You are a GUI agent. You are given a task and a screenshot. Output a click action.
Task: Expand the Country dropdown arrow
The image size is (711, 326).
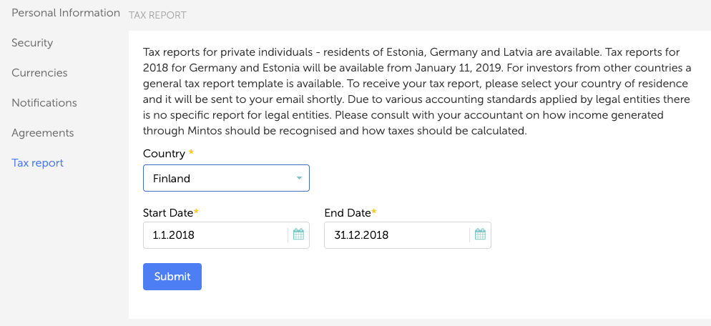[299, 178]
